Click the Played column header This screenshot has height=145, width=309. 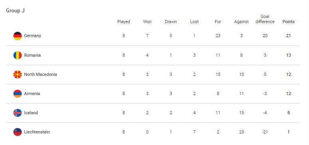(124, 22)
